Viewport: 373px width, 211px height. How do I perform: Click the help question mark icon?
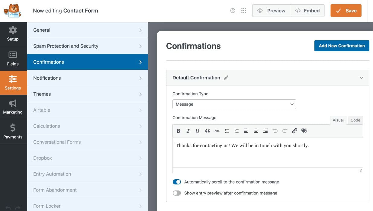(233, 11)
